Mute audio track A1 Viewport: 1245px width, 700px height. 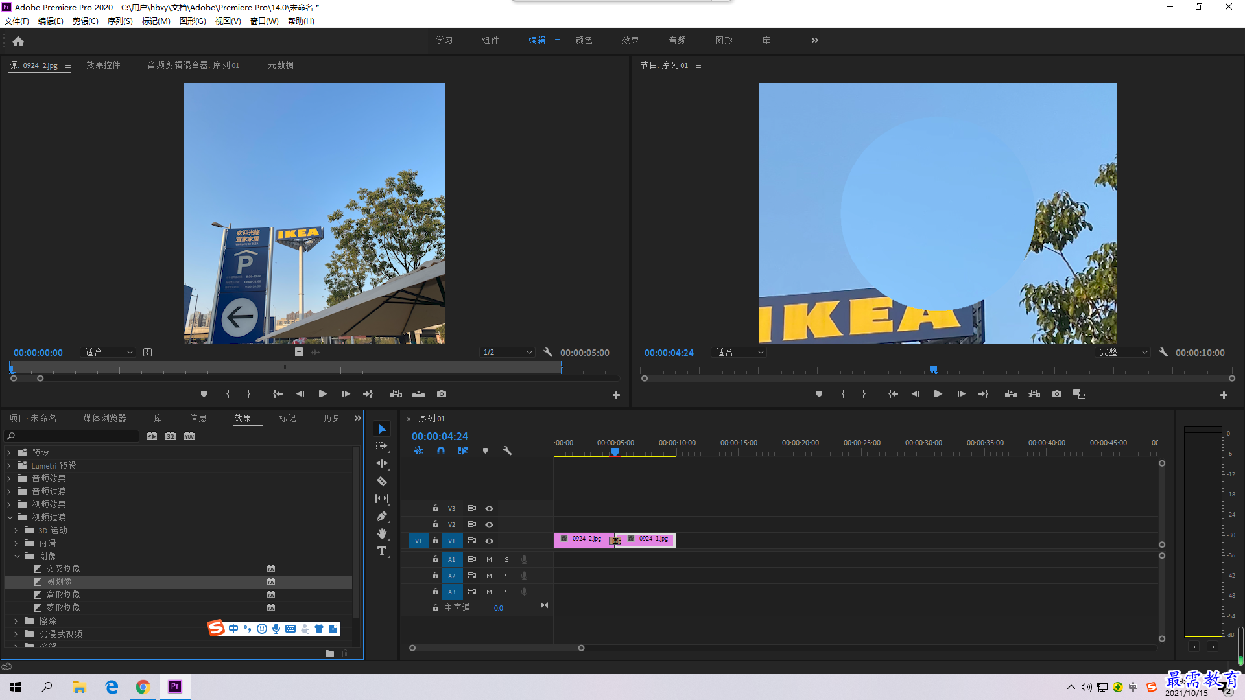[x=489, y=559]
